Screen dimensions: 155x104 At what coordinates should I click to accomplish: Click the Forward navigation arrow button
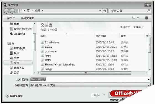(x=12, y=11)
